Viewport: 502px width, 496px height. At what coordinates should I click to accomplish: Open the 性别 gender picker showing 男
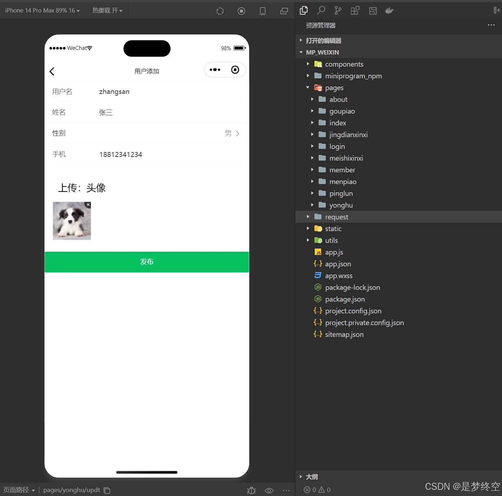click(x=147, y=134)
